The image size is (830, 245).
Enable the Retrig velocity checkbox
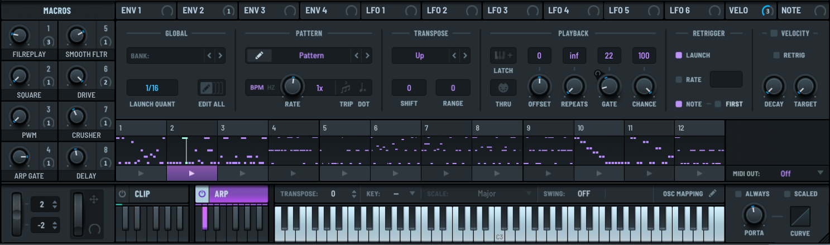776,55
